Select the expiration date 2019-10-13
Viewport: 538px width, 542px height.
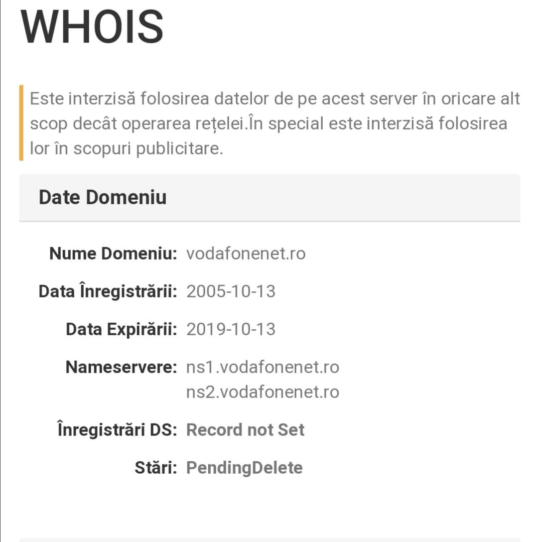[231, 329]
